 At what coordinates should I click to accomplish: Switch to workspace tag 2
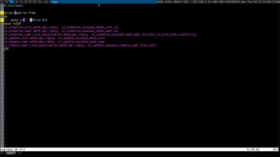coord(7,2)
